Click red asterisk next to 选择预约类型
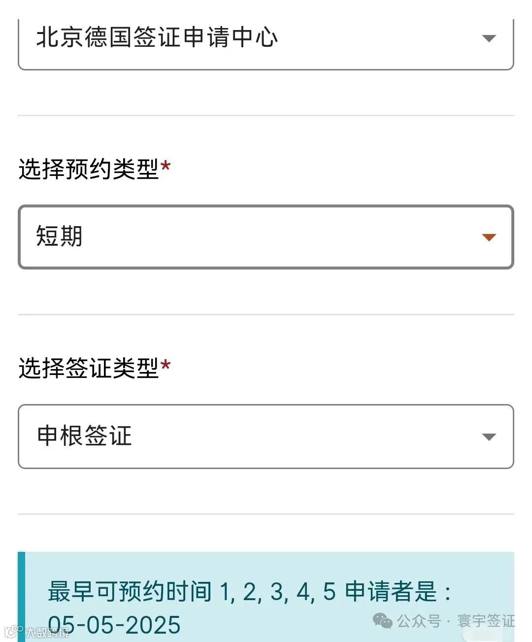This screenshot has height=642, width=532. (x=166, y=167)
